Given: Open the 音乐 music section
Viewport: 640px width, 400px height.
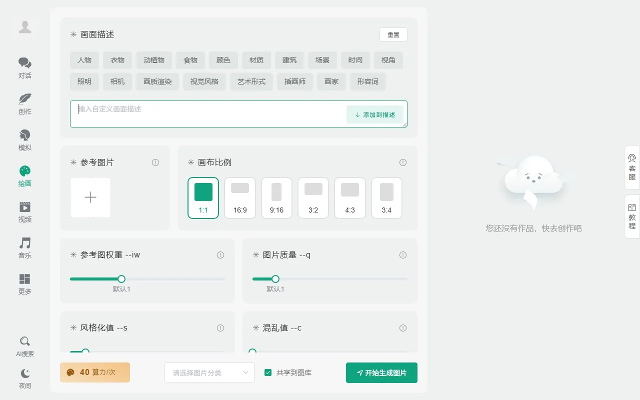Looking at the screenshot, I should (24, 248).
